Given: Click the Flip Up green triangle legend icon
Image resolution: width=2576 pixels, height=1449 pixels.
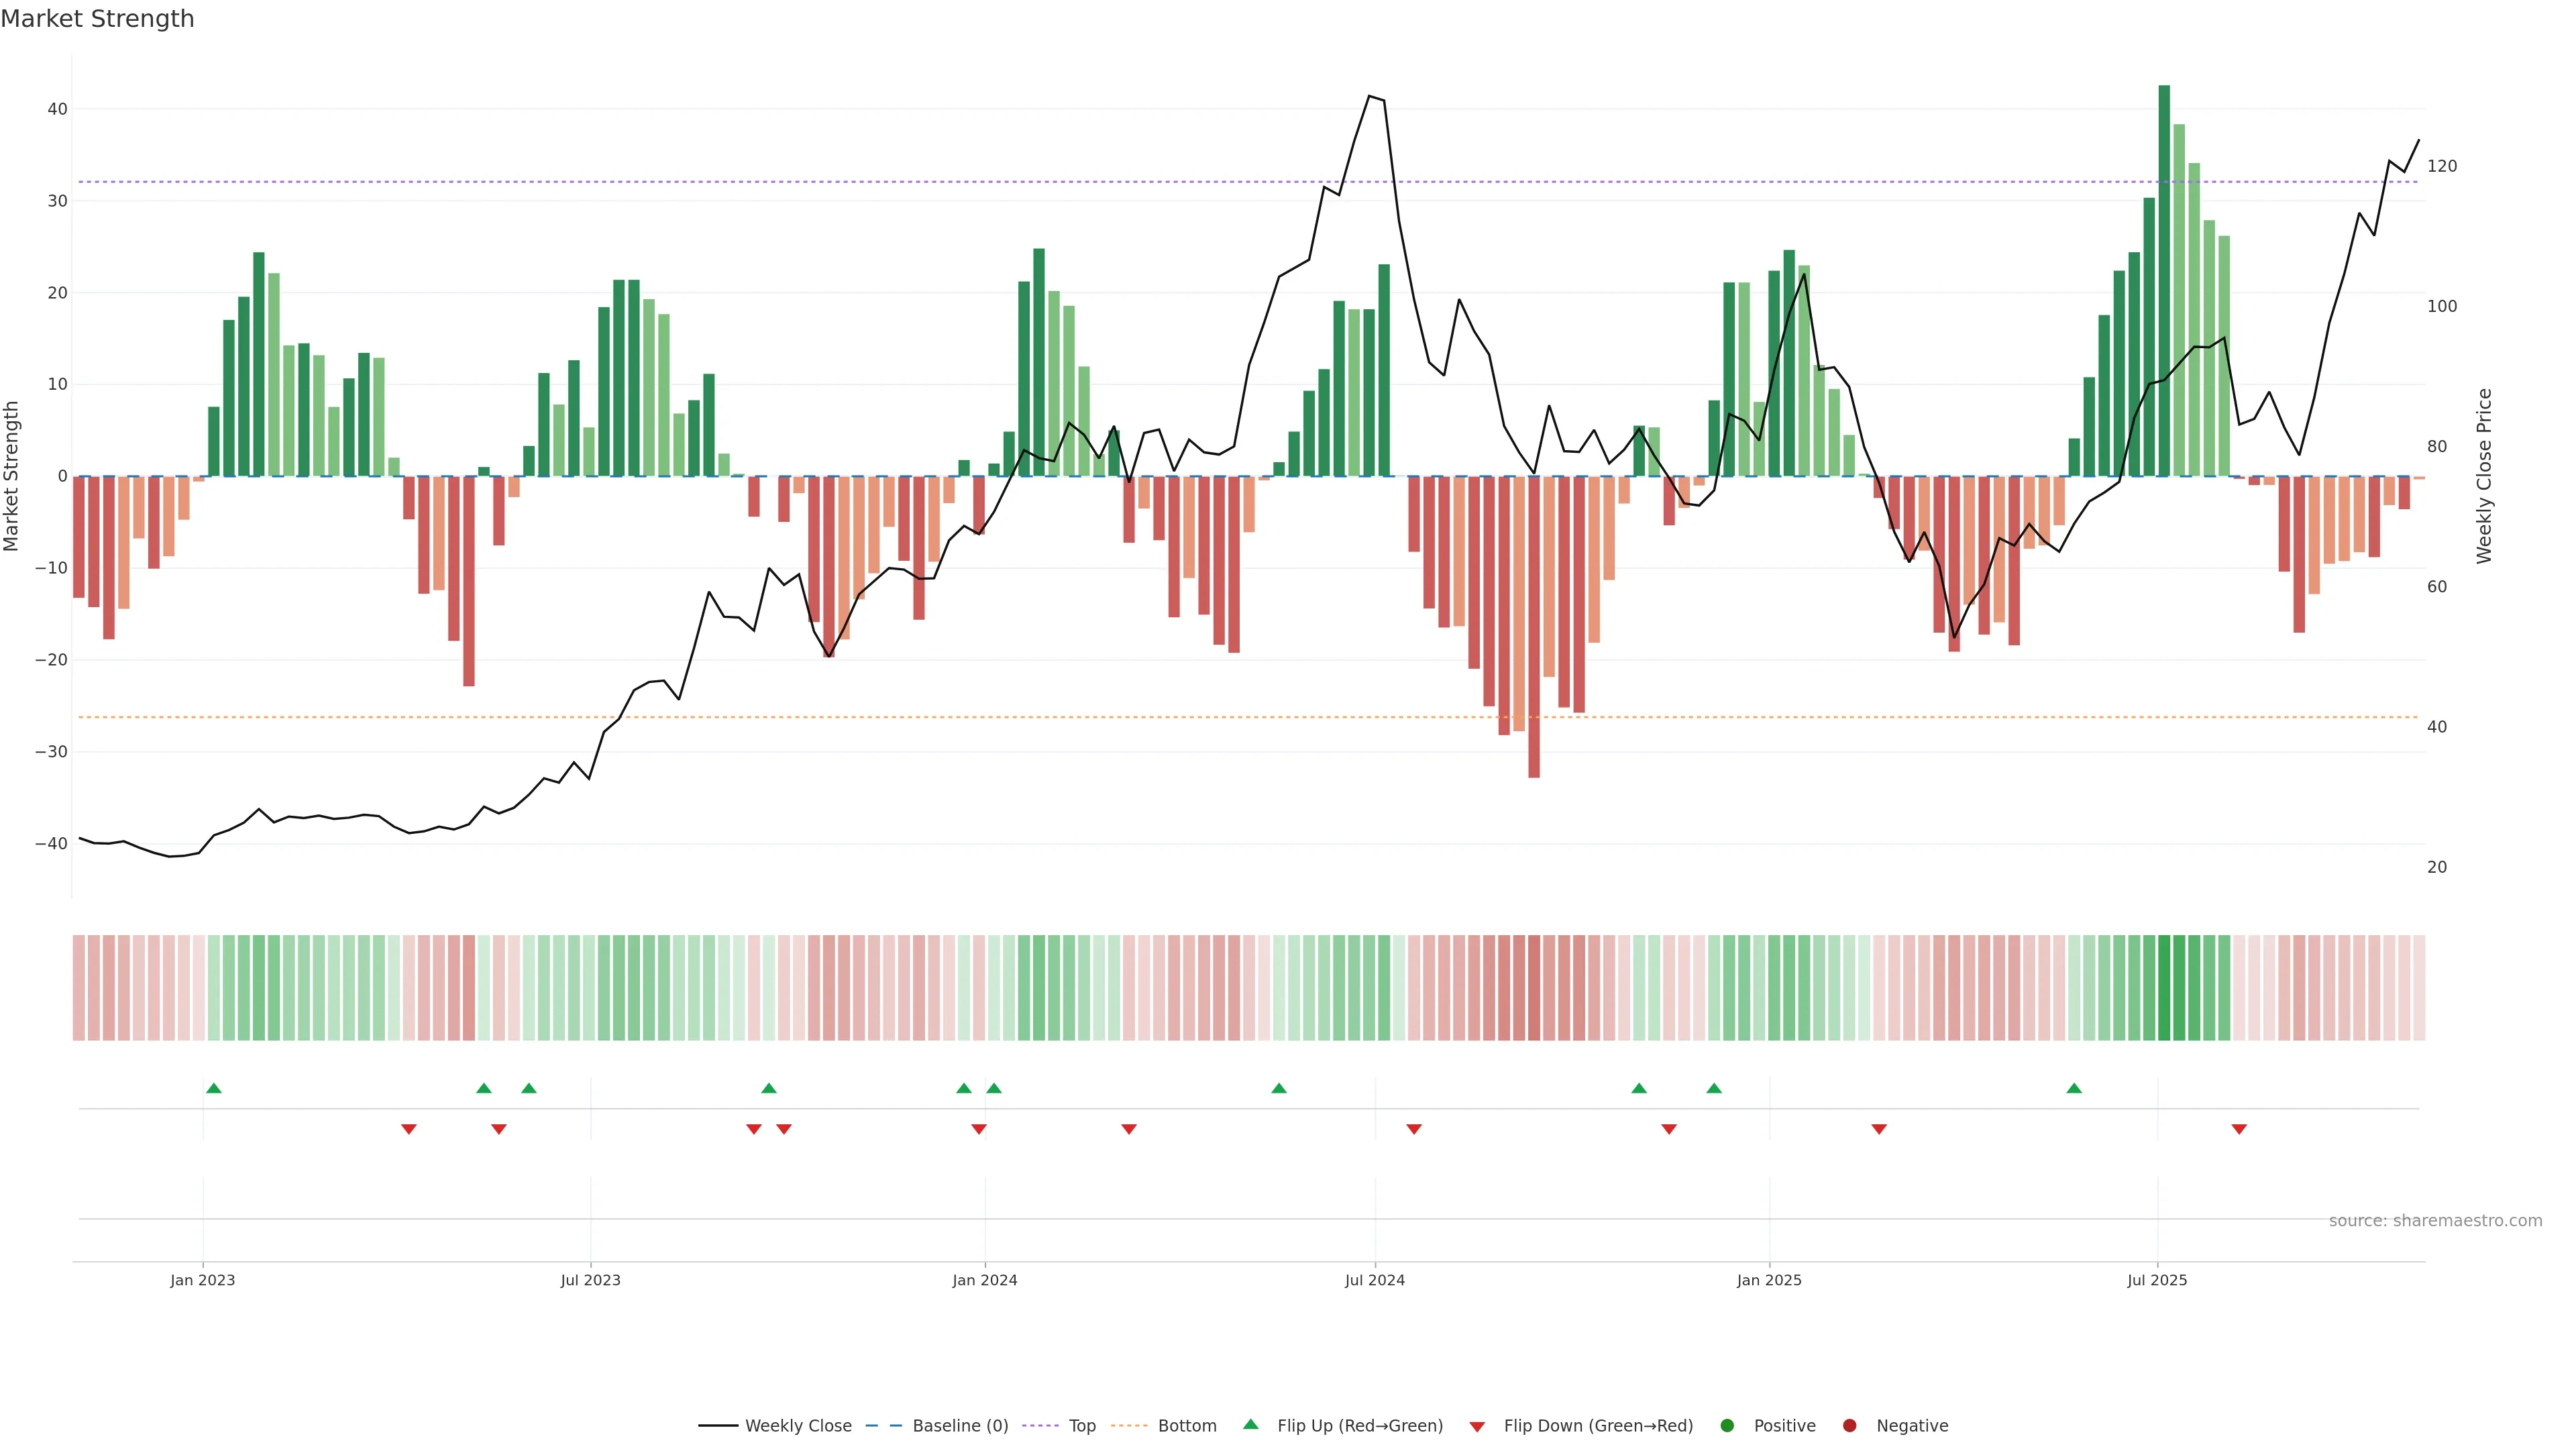Looking at the screenshot, I should click(x=1250, y=1424).
